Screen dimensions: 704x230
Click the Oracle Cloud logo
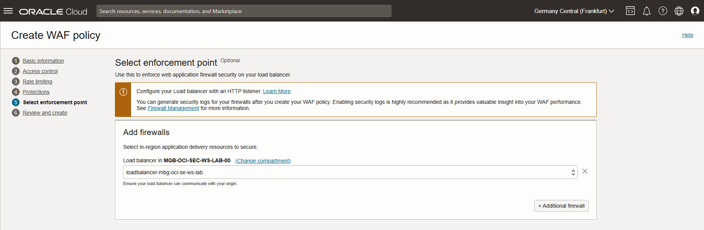(x=53, y=12)
